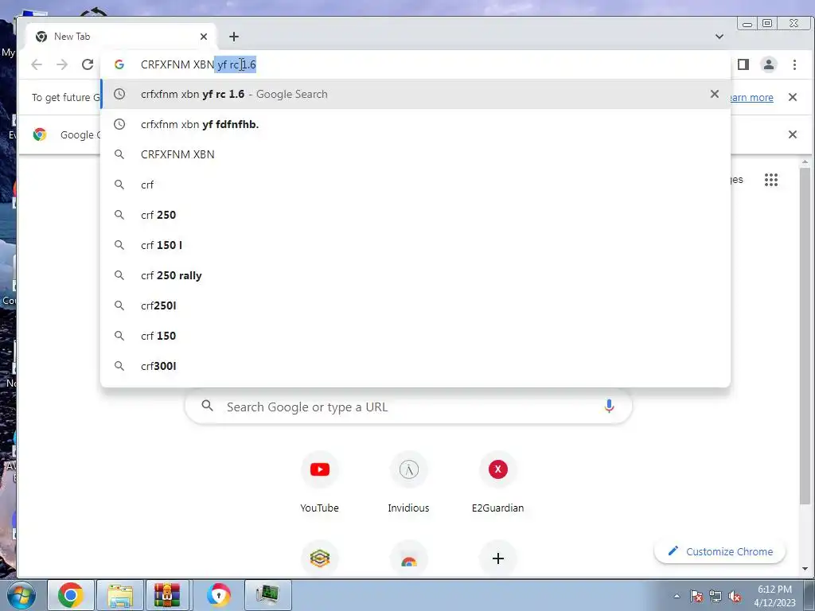The width and height of the screenshot is (815, 611).
Task: Open the YouTube shortcut
Action: (320, 483)
